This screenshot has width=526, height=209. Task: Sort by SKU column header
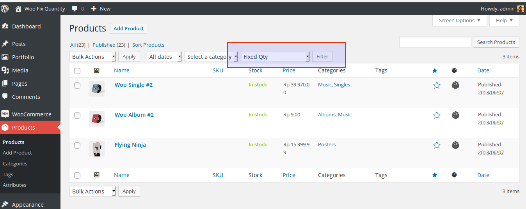pos(218,70)
